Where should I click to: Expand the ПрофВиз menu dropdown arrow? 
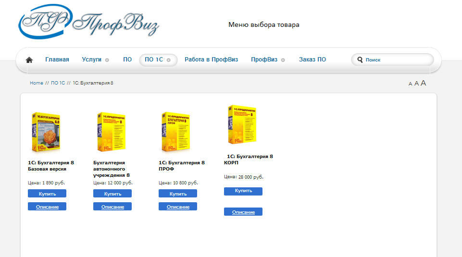(x=283, y=60)
